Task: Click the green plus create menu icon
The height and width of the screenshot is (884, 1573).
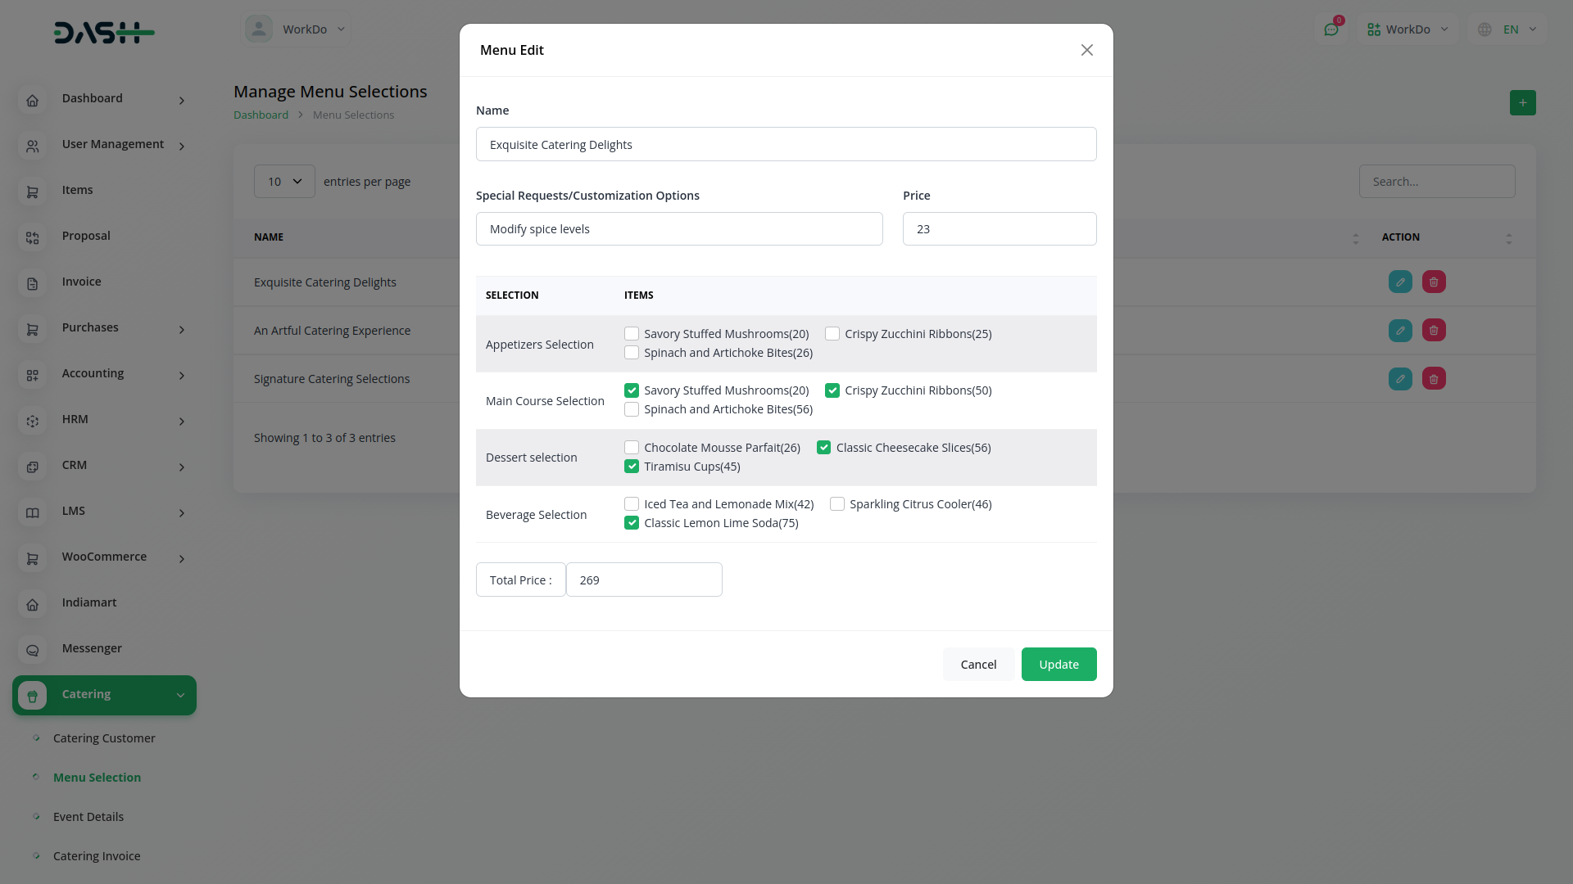Action: coord(1522,103)
